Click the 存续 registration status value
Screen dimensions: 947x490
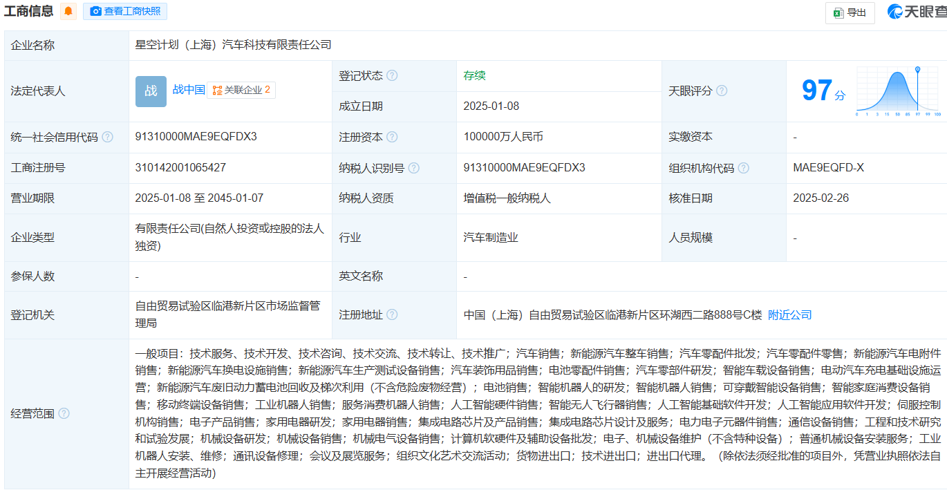pyautogui.click(x=475, y=75)
